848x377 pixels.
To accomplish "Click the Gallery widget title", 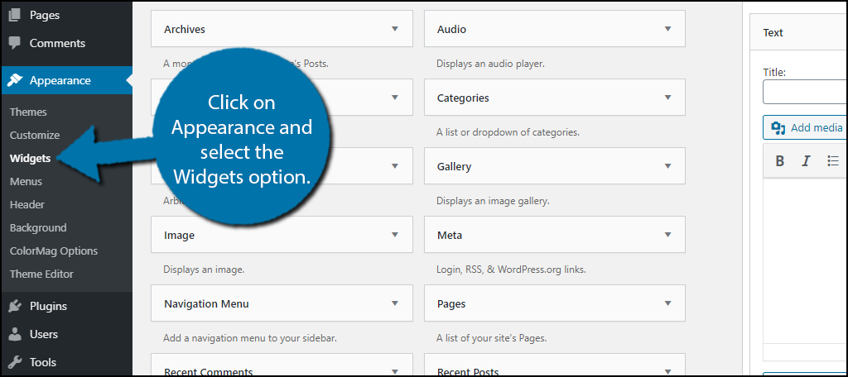I will (455, 166).
